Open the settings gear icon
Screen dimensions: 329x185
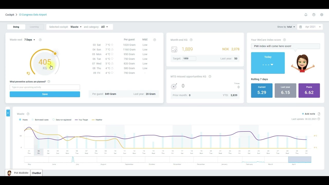[322, 15]
